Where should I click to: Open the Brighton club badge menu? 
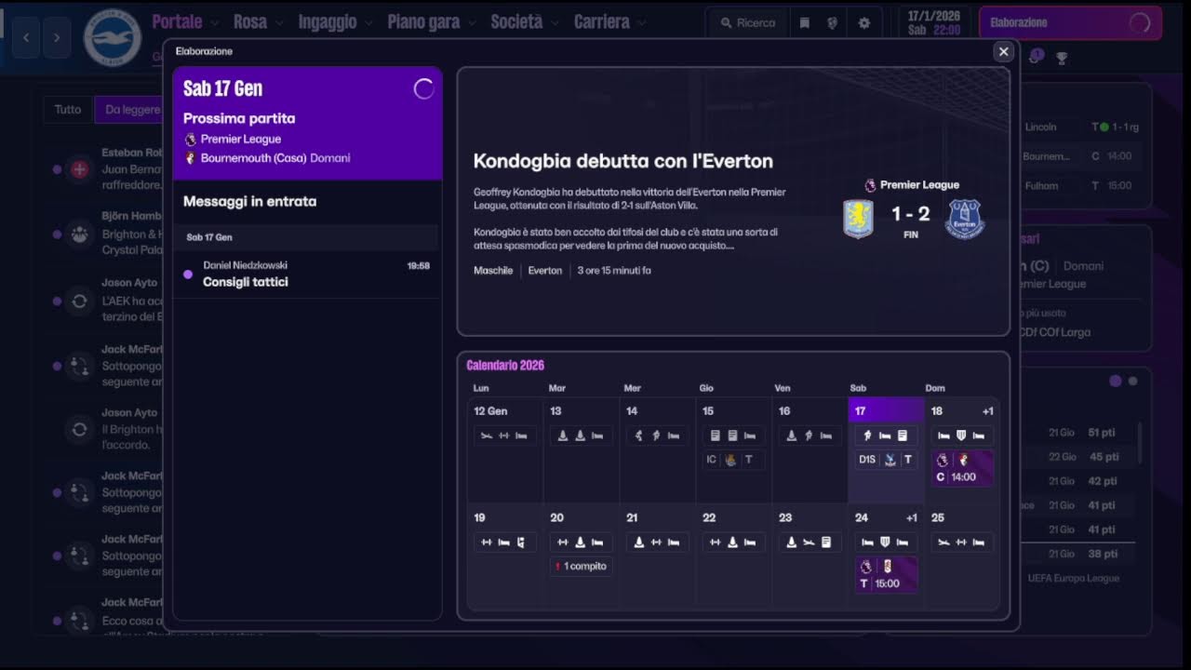pos(112,37)
